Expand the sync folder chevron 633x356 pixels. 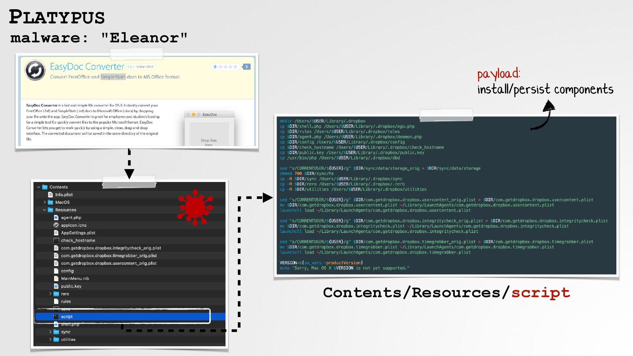(x=50, y=332)
